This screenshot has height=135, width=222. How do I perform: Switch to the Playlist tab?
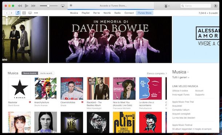pyautogui.click(x=86, y=13)
